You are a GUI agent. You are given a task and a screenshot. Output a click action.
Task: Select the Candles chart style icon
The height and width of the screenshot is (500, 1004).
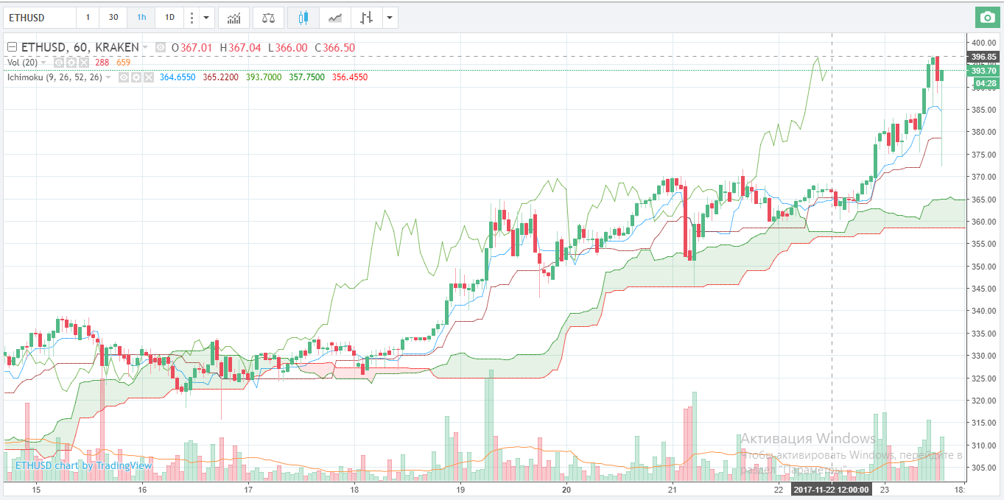(x=303, y=18)
